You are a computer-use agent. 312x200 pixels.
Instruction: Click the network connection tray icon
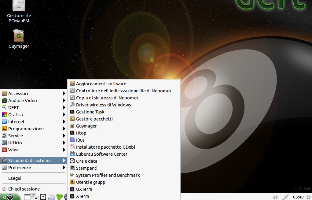pyautogui.click(x=285, y=197)
